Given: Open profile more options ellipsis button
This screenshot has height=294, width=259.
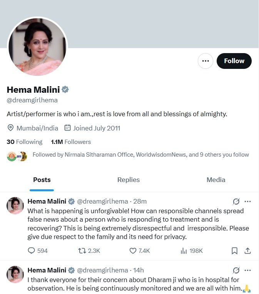Looking at the screenshot, I should coord(206,61).
